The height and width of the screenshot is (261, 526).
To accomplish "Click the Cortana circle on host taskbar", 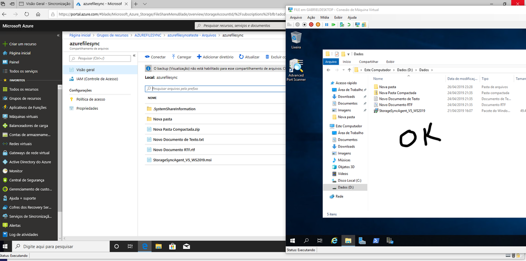I will (x=117, y=246).
